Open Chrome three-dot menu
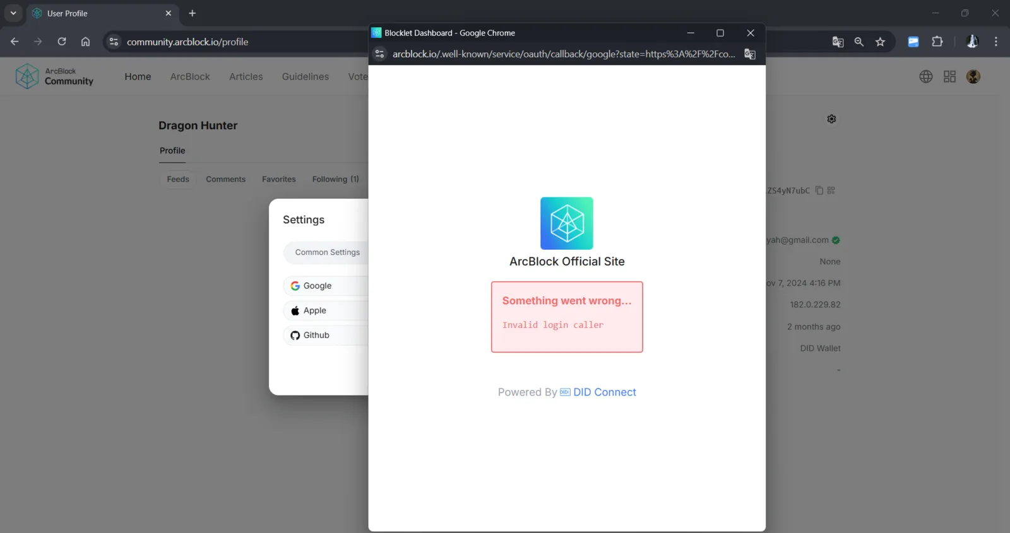 [996, 42]
